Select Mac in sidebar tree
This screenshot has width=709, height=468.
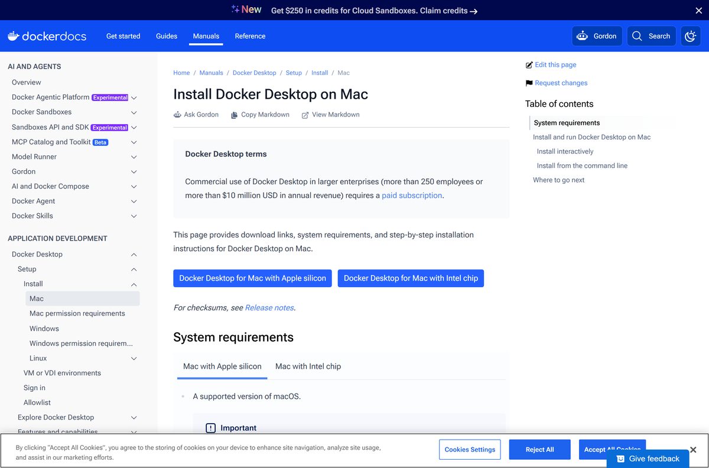pyautogui.click(x=83, y=298)
